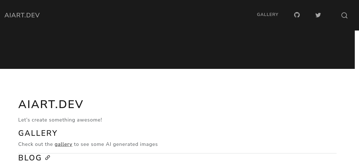Click the BLOG section heading text
359x168 pixels.
point(30,158)
